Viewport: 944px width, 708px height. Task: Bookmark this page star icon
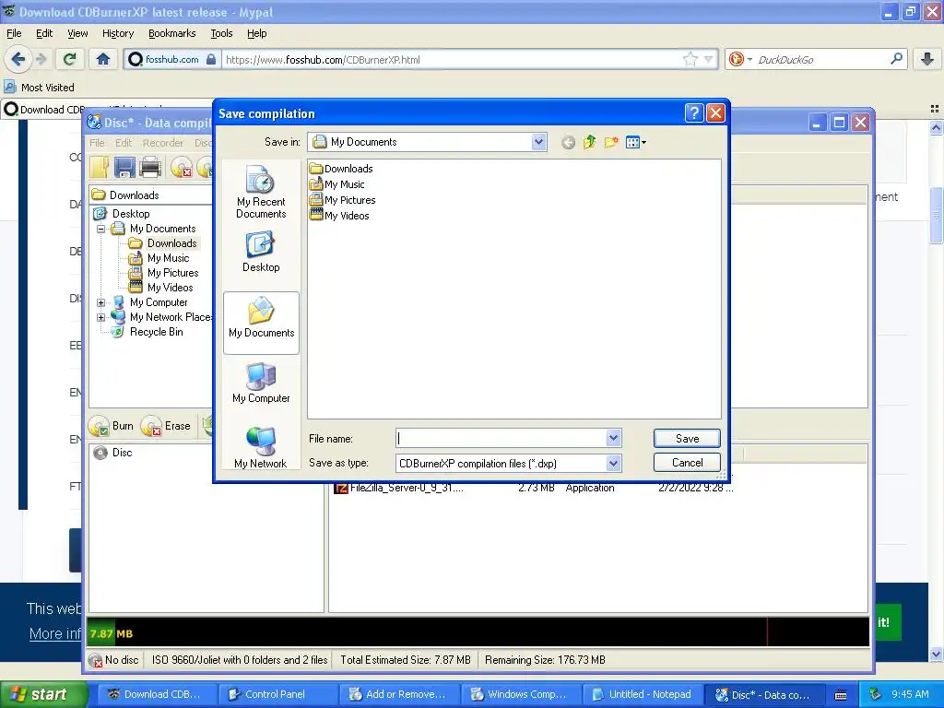tap(690, 59)
